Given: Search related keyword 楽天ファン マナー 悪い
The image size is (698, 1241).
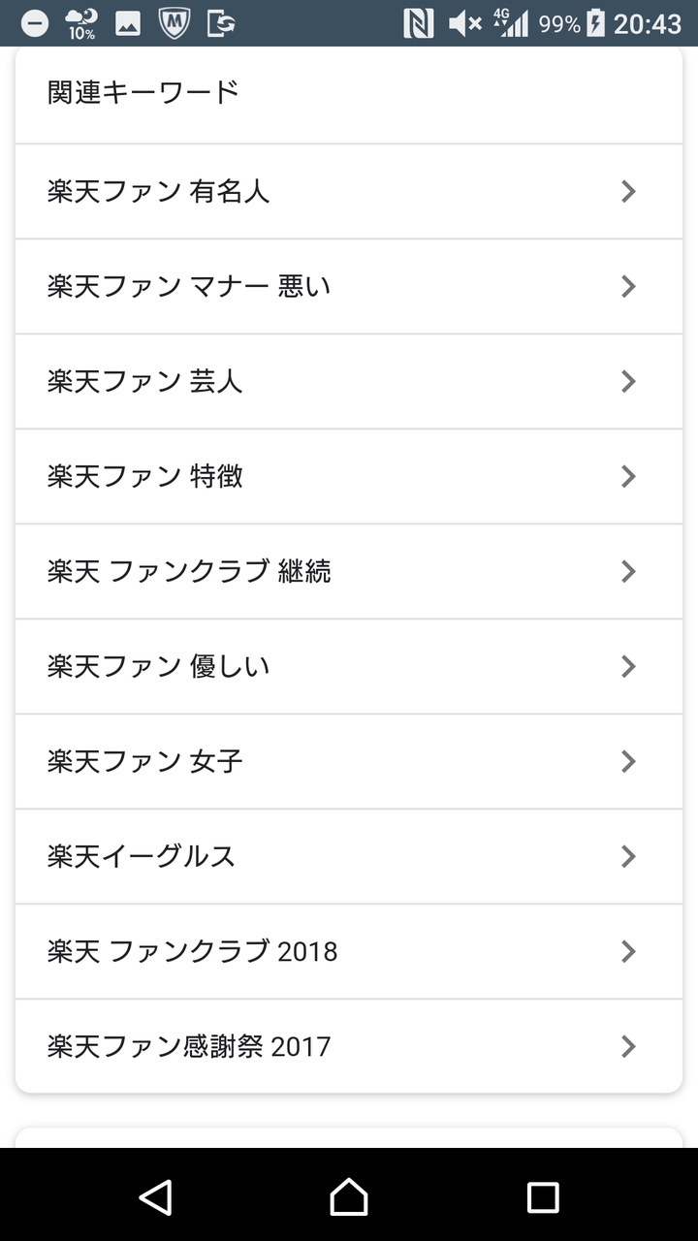Looking at the screenshot, I should tap(189, 287).
